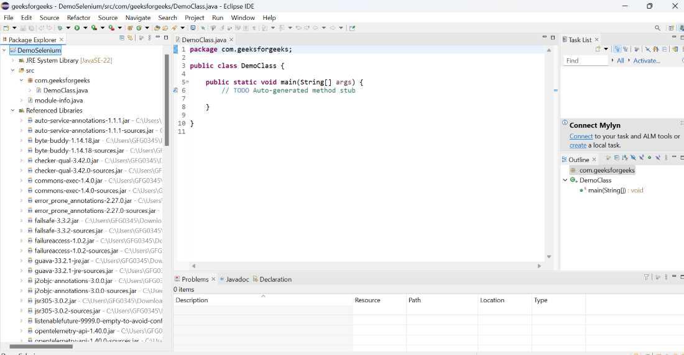This screenshot has height=355, width=684.
Task: Collapse DemoClass node in Outline
Action: point(565,180)
